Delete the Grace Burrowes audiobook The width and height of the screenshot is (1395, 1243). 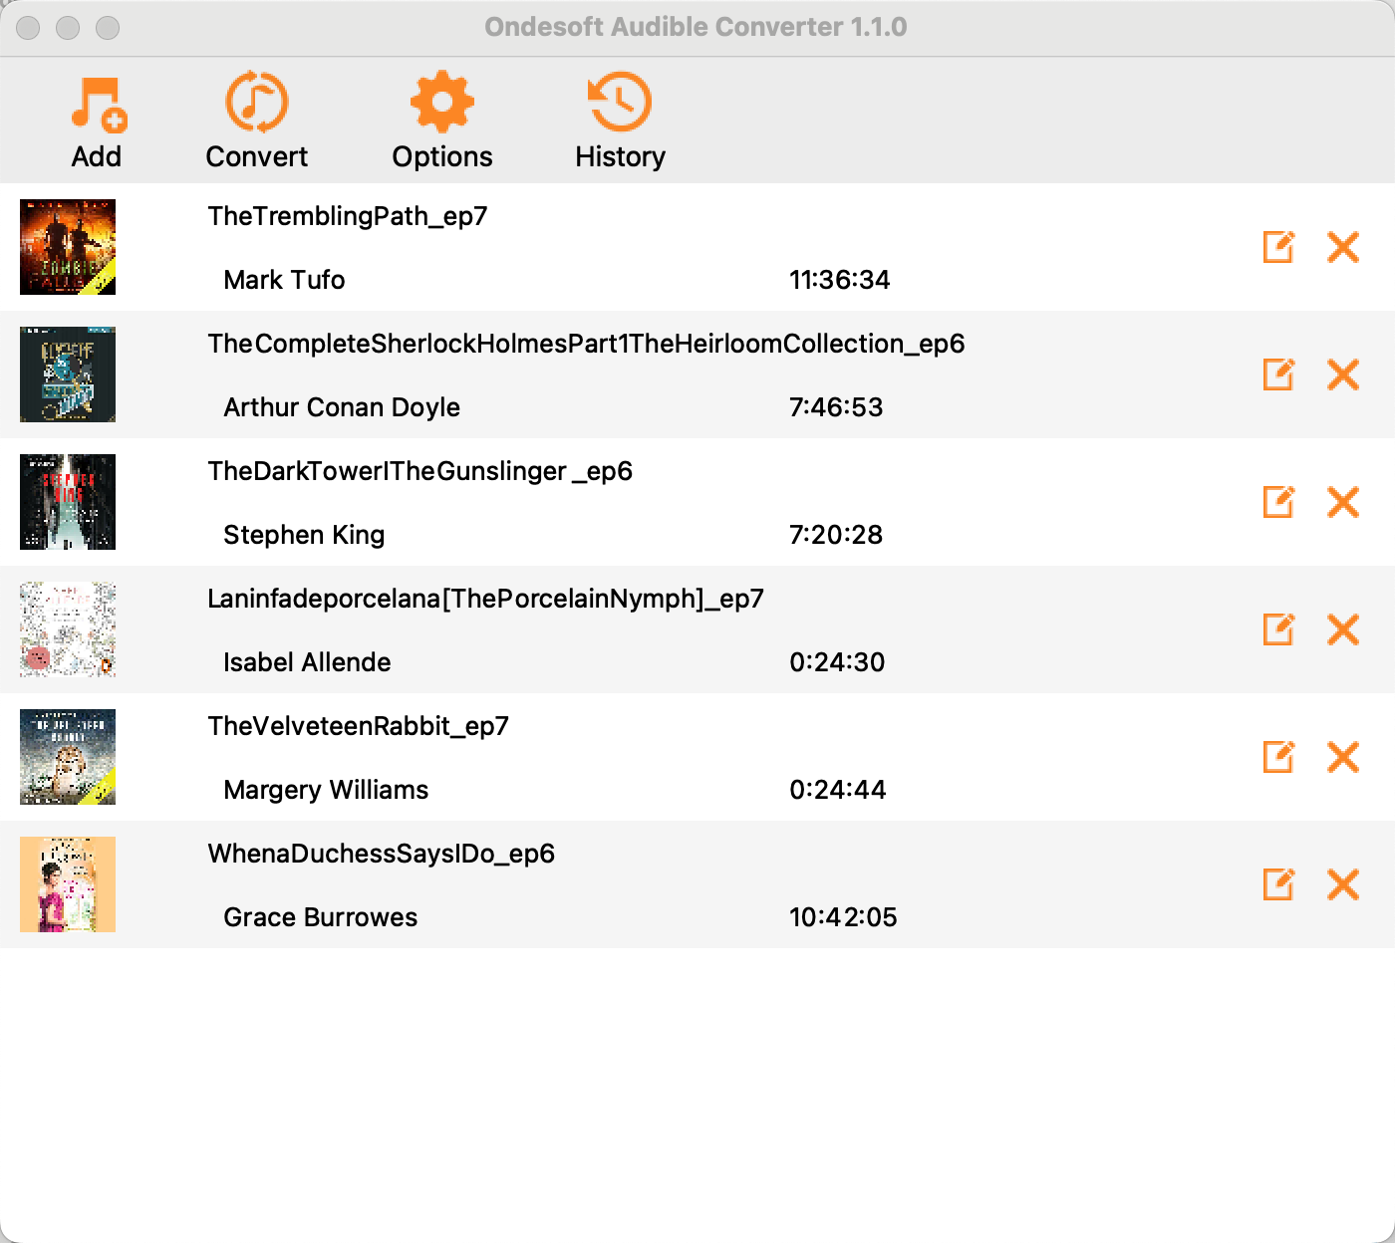[x=1343, y=884]
